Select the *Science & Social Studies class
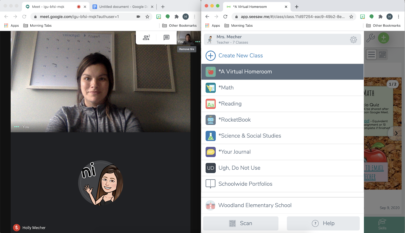 (x=282, y=136)
